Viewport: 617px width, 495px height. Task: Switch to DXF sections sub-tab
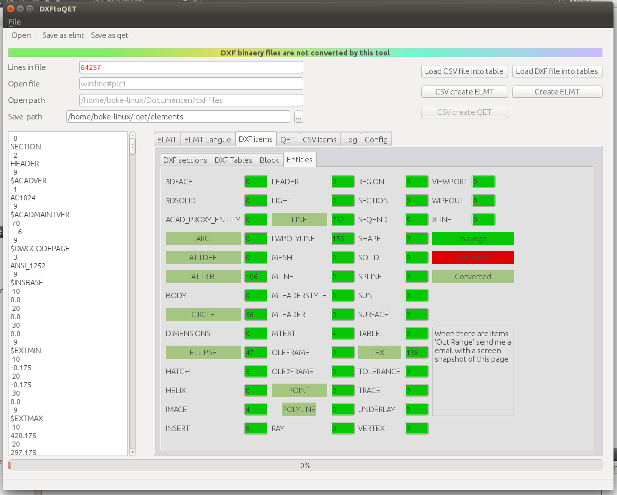coord(185,160)
